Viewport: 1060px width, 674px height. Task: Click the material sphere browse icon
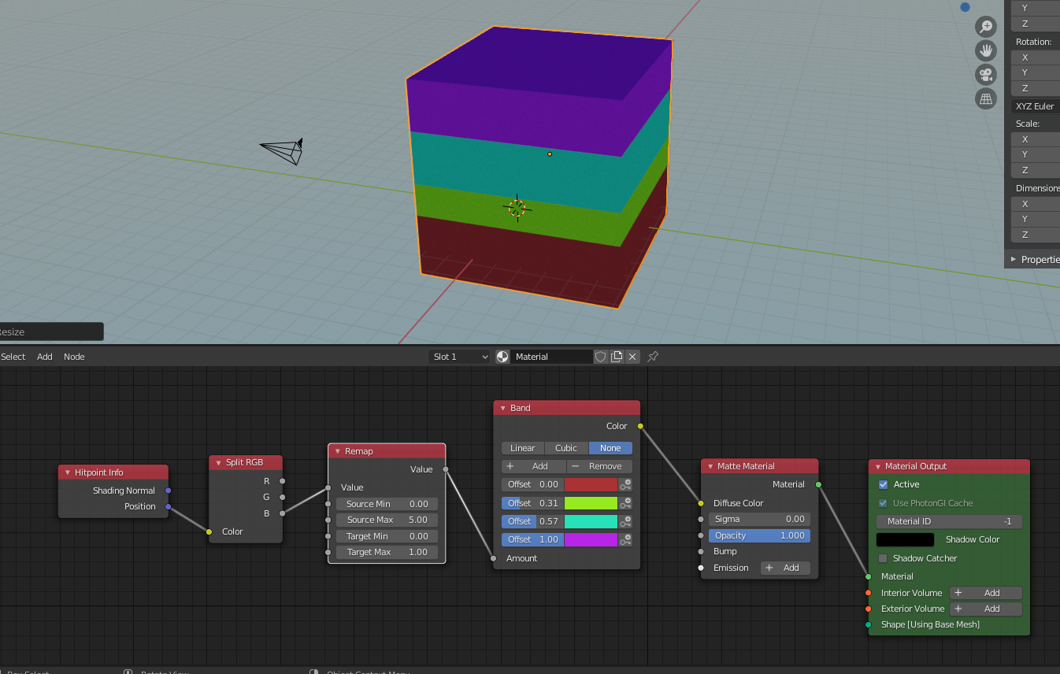tap(502, 357)
